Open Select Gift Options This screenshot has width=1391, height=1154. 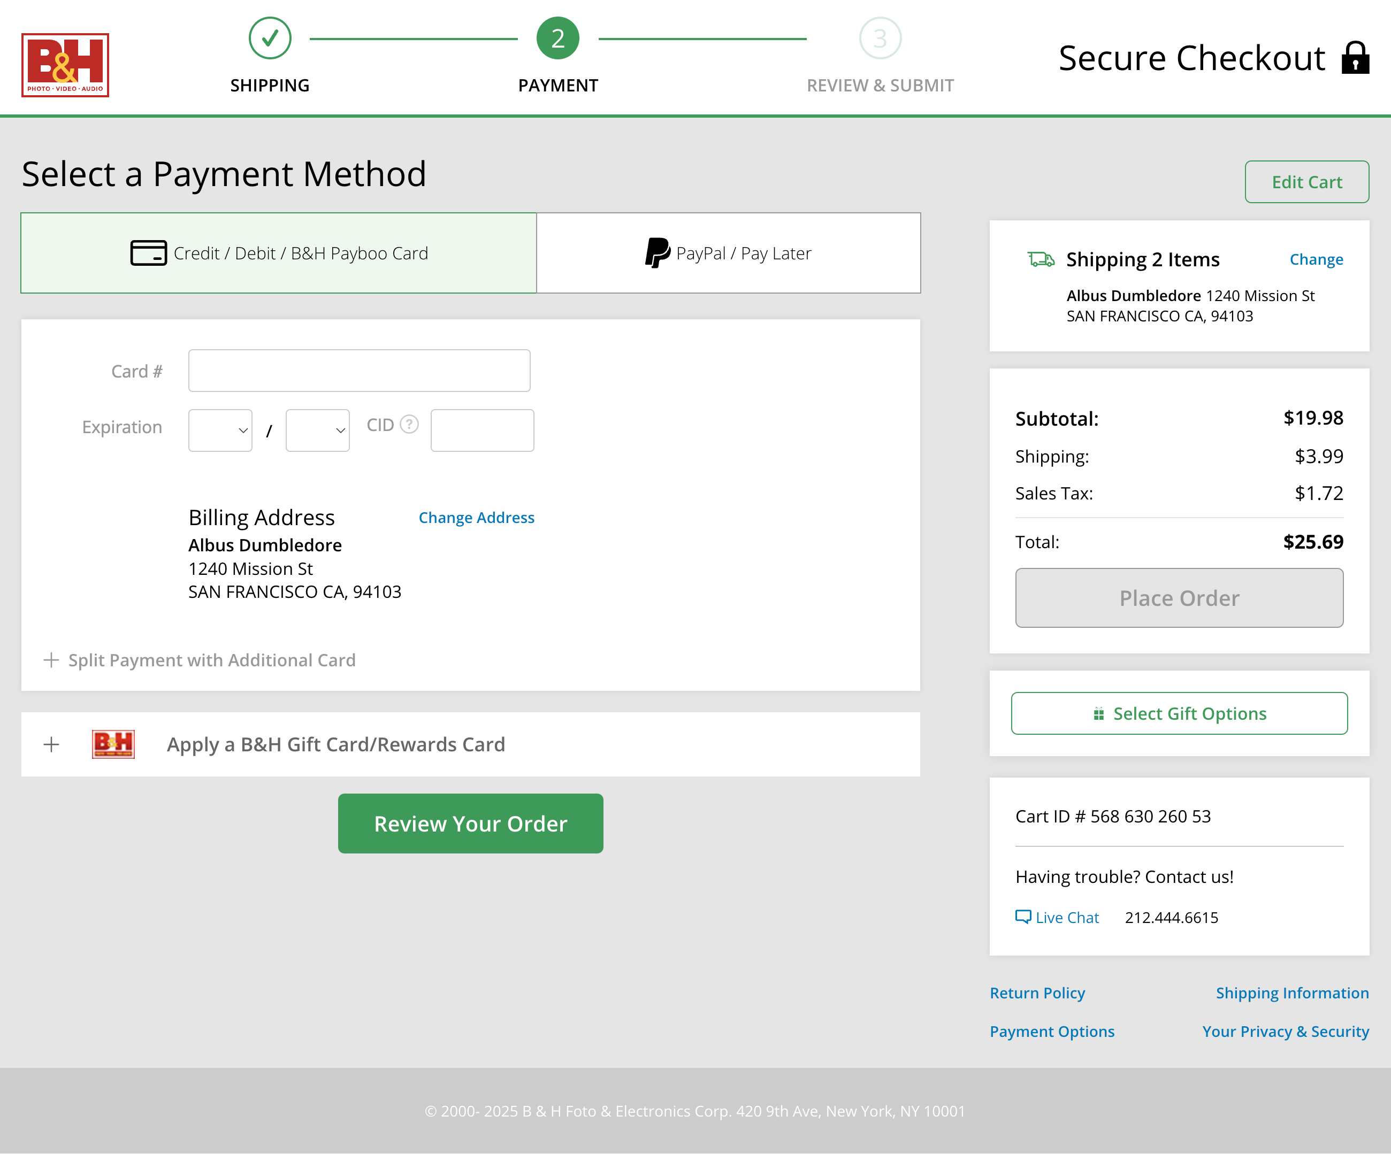(x=1179, y=713)
